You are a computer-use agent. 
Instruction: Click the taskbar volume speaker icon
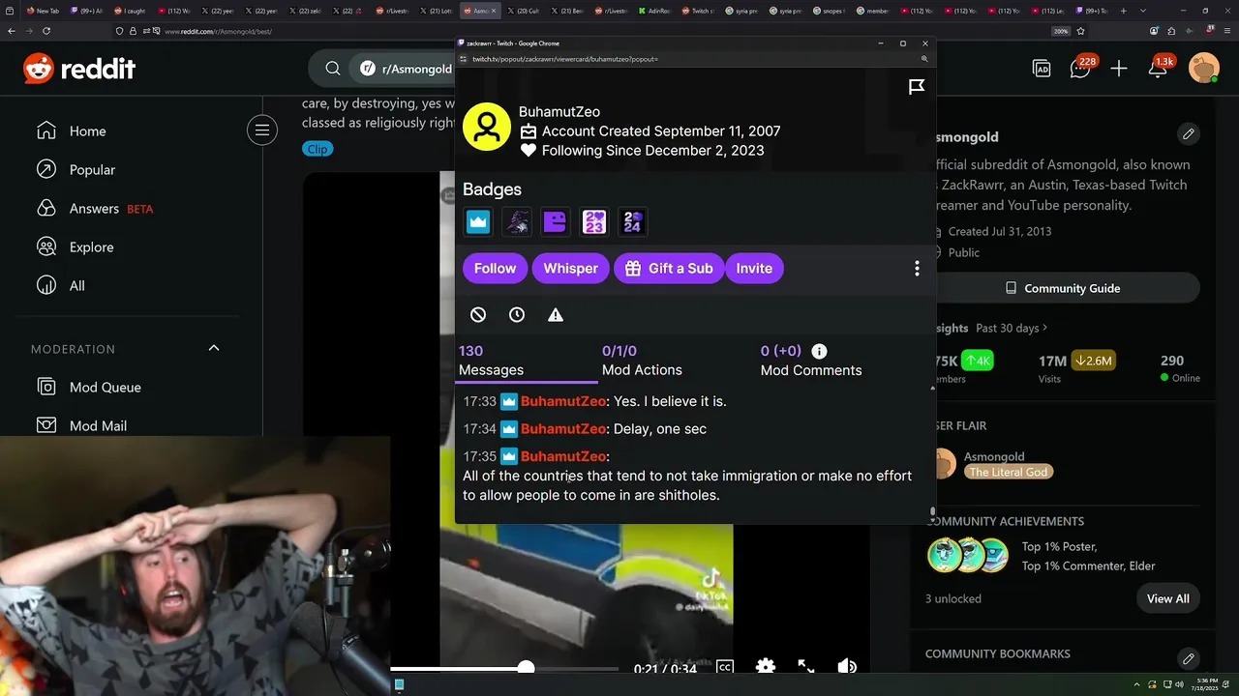pyautogui.click(x=1180, y=684)
